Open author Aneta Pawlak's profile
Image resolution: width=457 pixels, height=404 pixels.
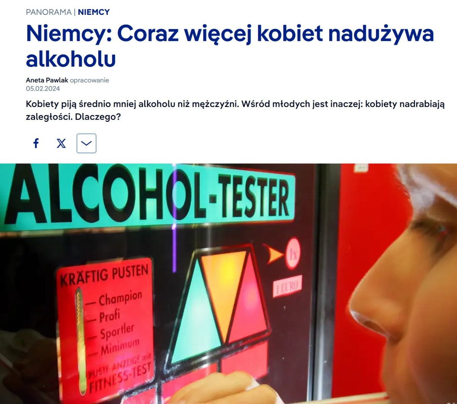click(x=47, y=80)
